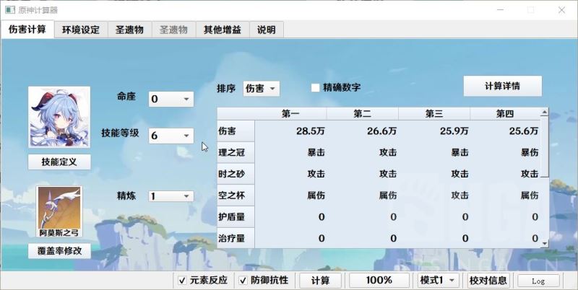This screenshot has width=578, height=290.
Task: Click the 第二 column header
Action: point(362,114)
